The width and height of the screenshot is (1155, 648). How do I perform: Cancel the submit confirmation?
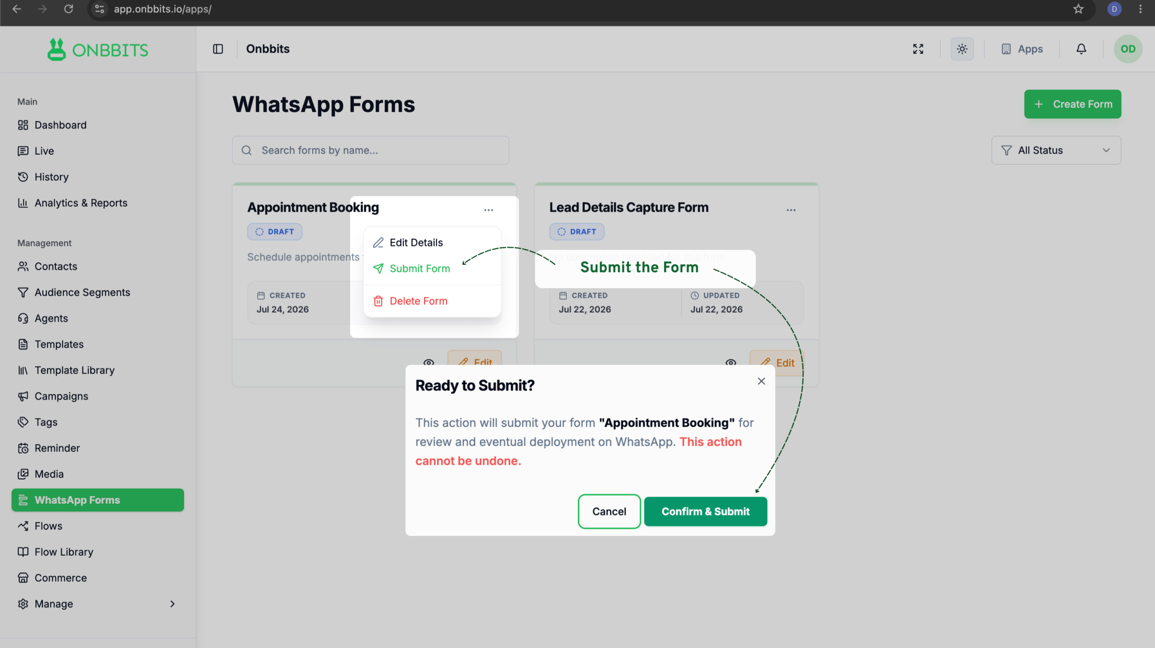coord(609,511)
